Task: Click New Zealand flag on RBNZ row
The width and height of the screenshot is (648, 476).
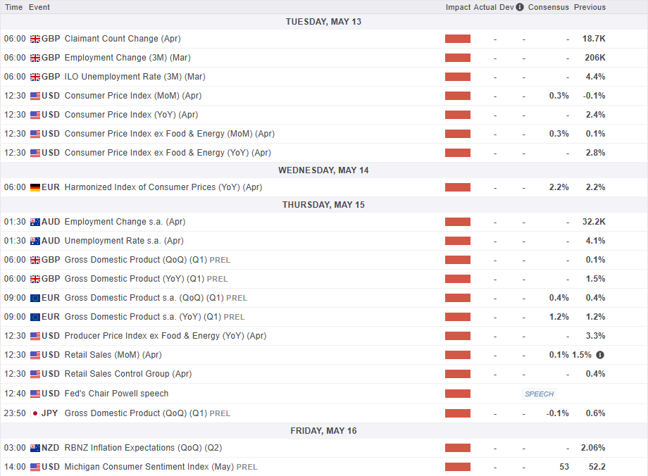Action: (35, 448)
